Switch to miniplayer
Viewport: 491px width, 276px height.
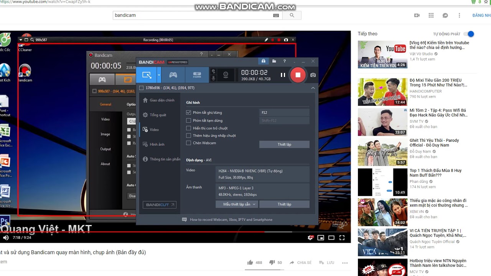pyautogui.click(x=321, y=238)
